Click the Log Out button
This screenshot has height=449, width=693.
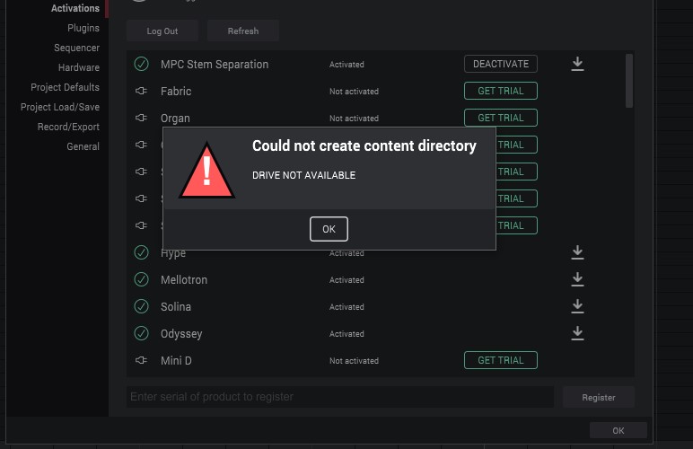pos(162,31)
